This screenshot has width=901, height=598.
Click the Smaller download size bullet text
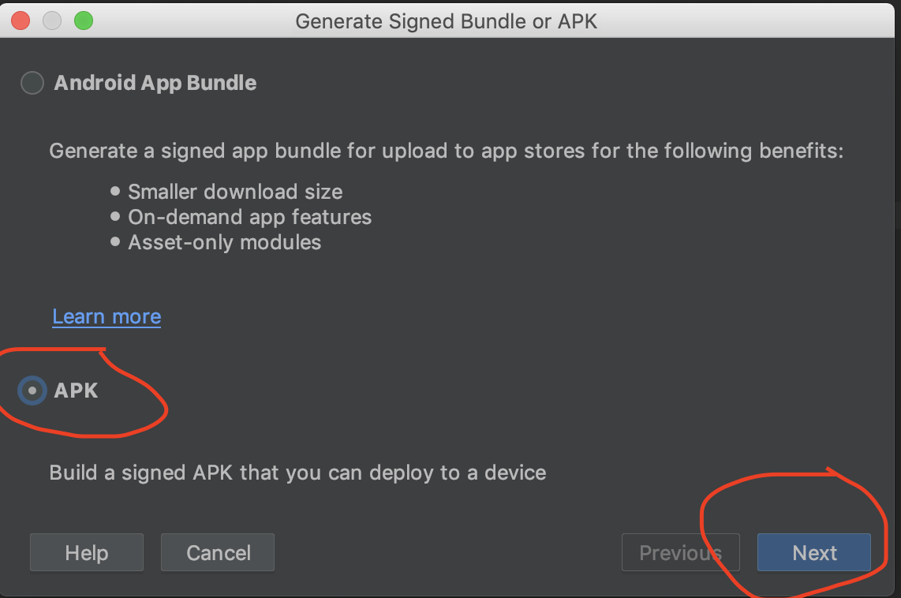pyautogui.click(x=235, y=192)
